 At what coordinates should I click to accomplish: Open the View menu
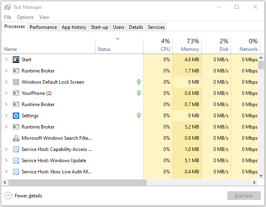coord(44,17)
